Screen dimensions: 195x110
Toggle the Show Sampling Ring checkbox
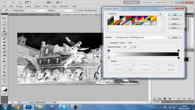pyautogui.click(x=77, y=10)
